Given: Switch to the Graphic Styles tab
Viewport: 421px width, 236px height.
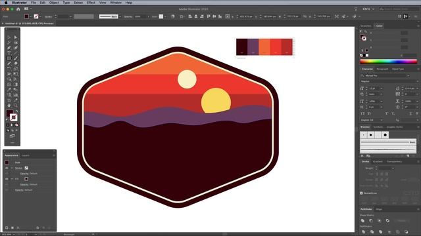Looking at the screenshot, I should pos(395,127).
